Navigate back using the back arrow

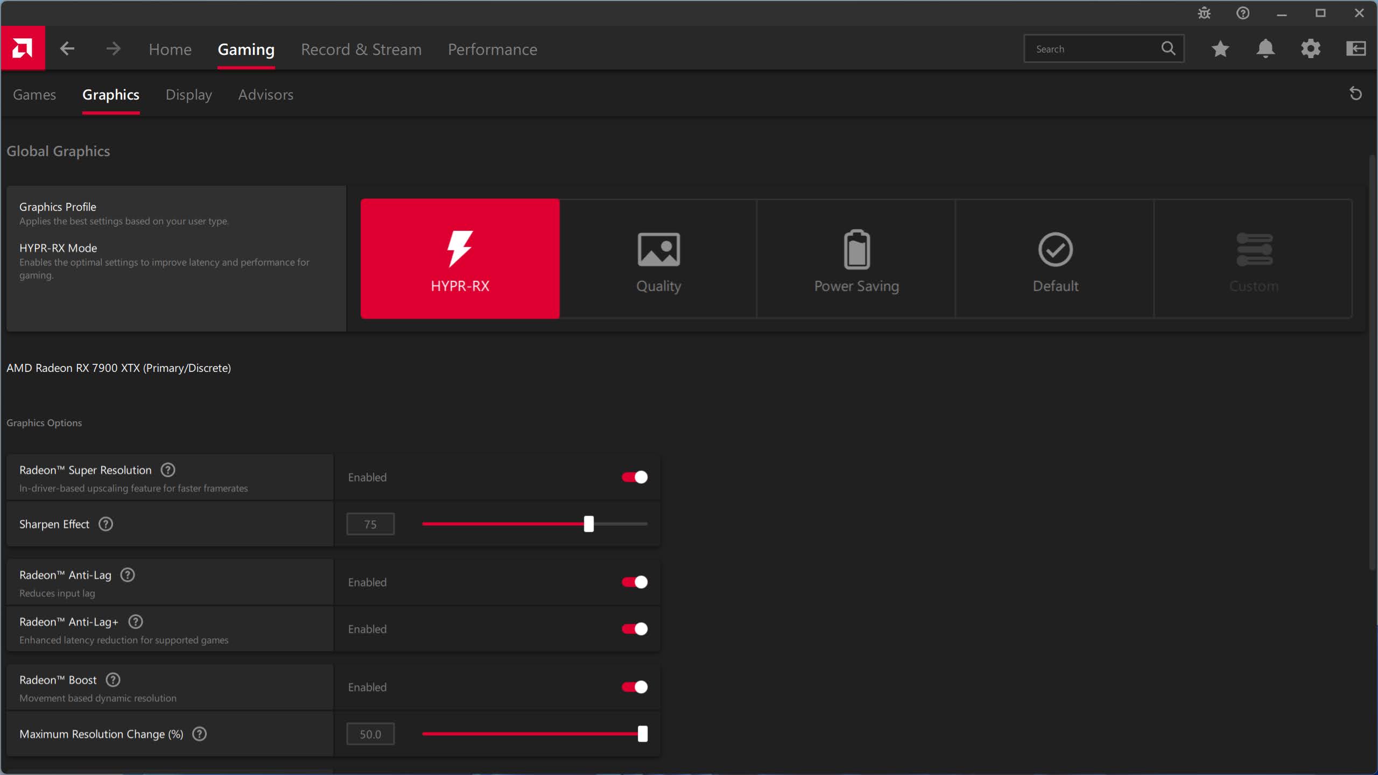pos(67,48)
